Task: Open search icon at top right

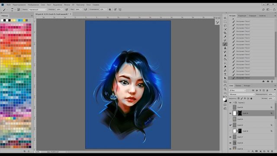Action: (264, 10)
